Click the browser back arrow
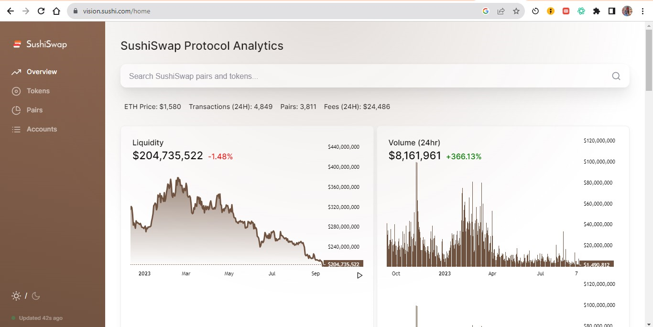This screenshot has height=327, width=653. tap(11, 11)
